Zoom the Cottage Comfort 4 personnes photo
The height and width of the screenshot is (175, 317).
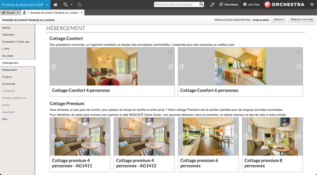[x=170, y=52]
